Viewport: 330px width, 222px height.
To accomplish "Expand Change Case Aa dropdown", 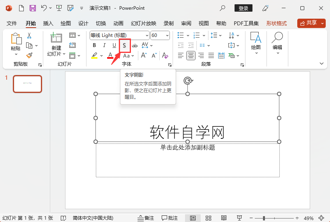I will click(x=132, y=56).
